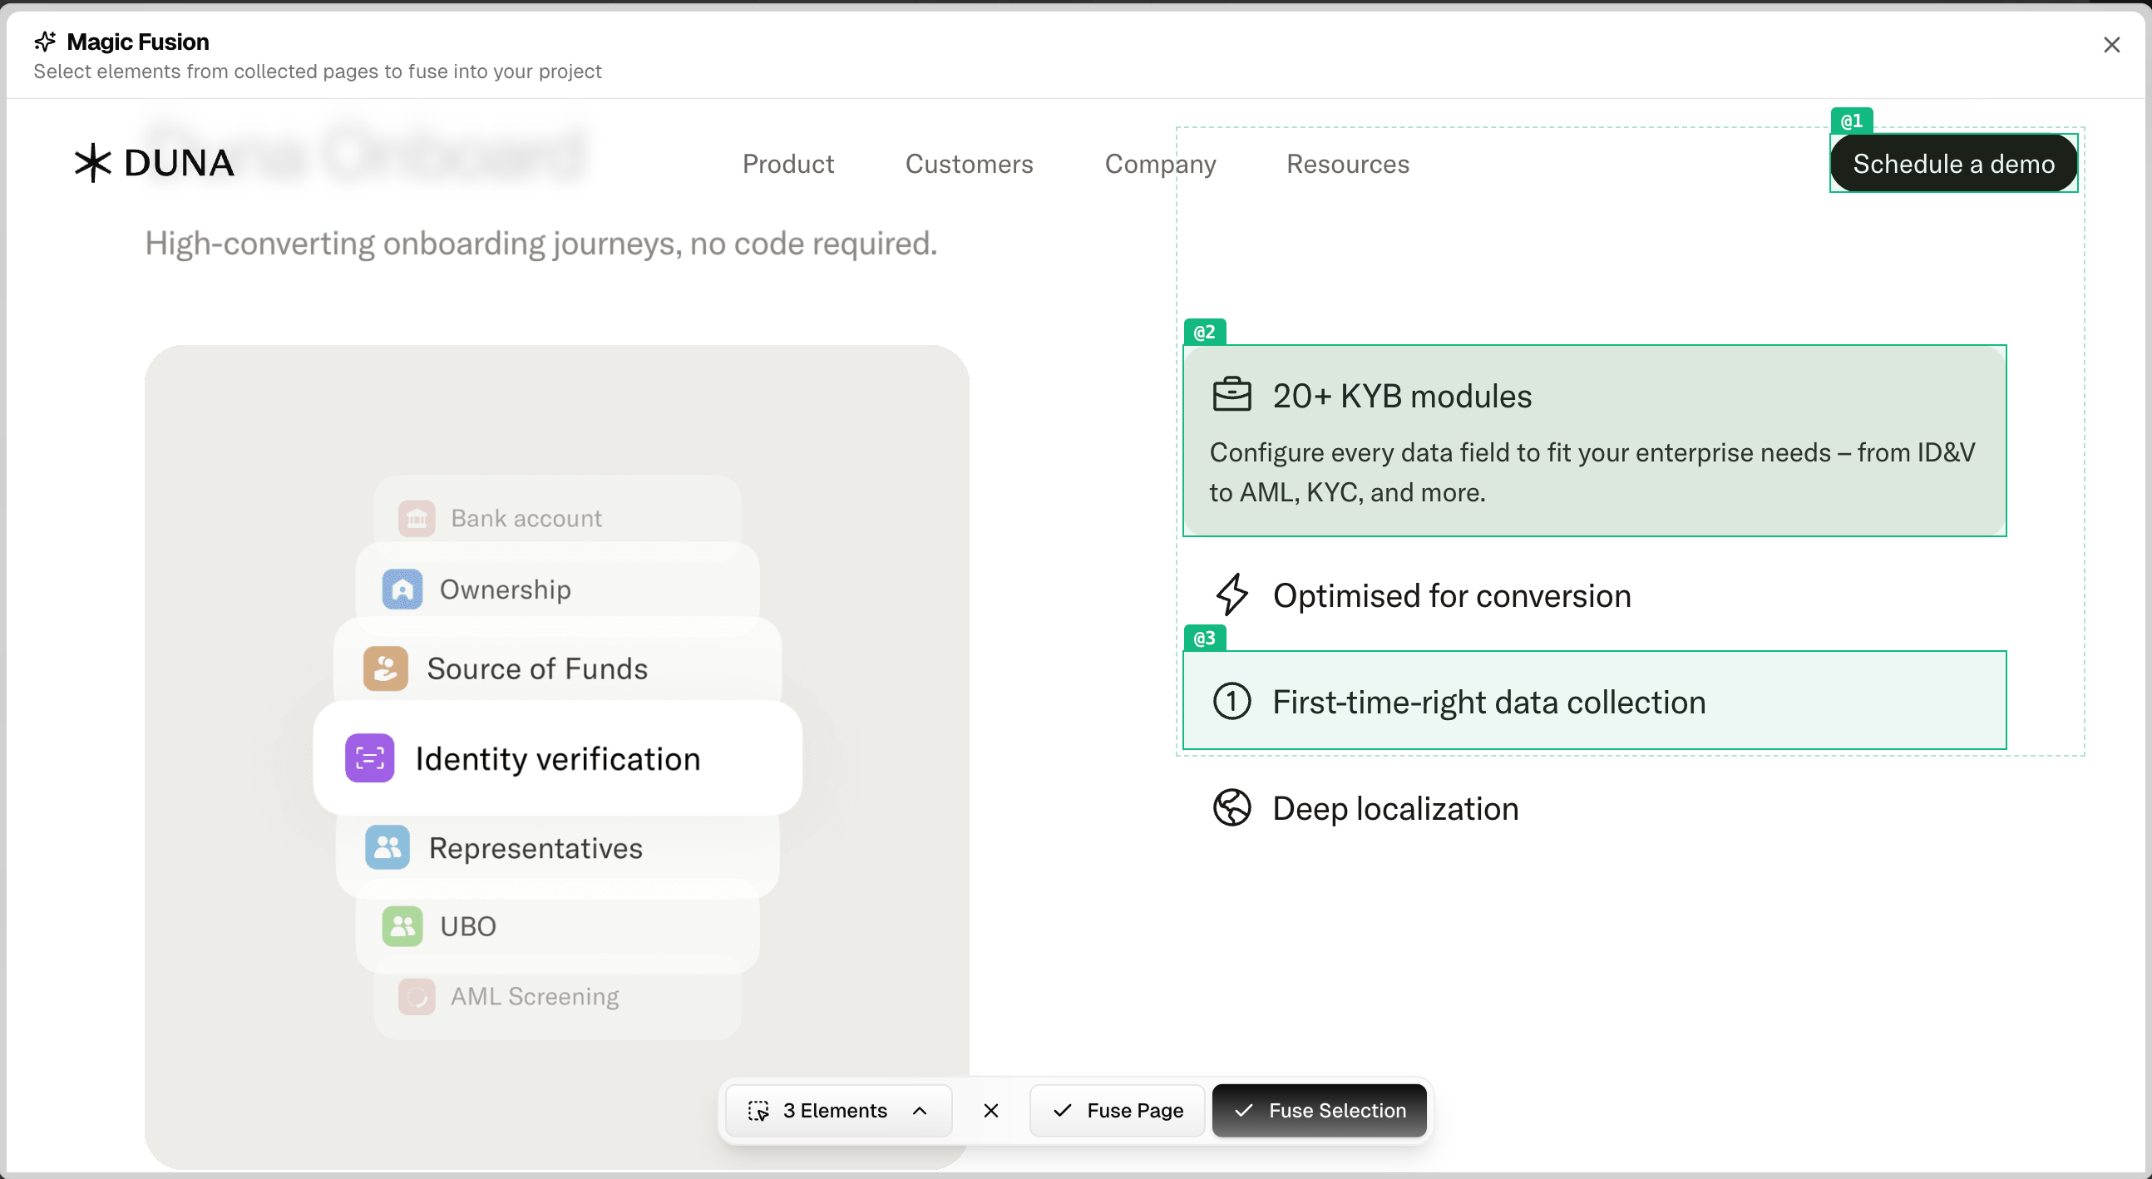Toggle the @3 badge on First-time-right data collection
Screen dimensions: 2152x1179
click(1205, 638)
